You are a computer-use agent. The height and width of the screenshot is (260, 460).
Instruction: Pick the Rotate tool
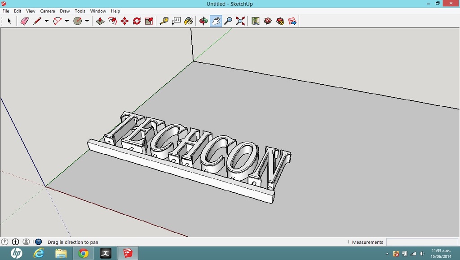137,21
